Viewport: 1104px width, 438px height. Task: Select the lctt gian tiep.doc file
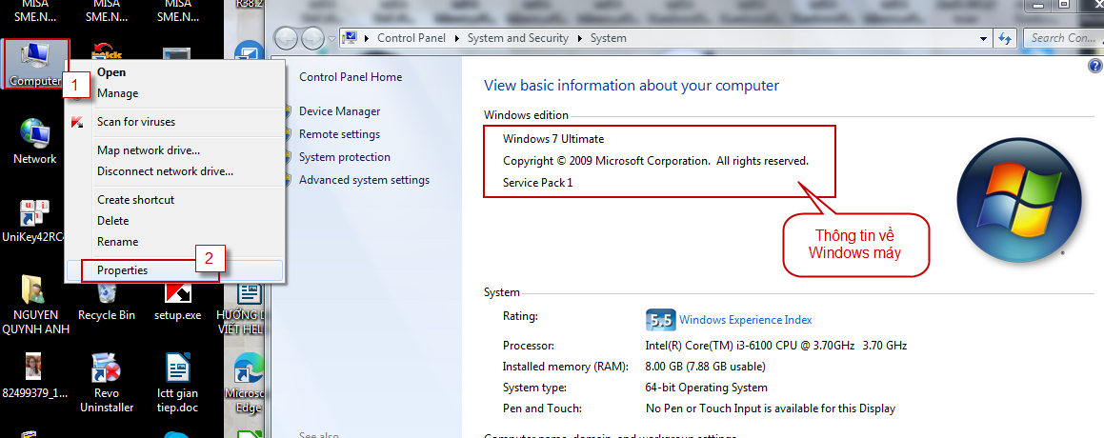[x=177, y=383]
